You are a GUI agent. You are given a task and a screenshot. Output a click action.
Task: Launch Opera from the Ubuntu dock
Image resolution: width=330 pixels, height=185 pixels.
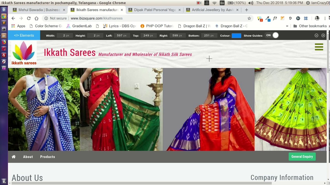pyautogui.click(x=4, y=49)
